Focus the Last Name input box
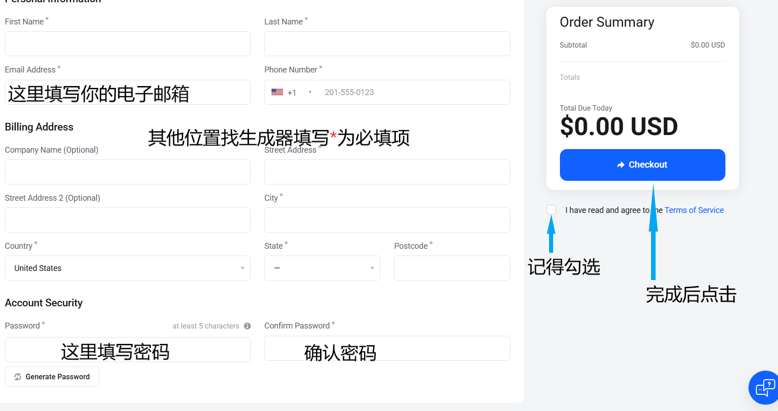Image resolution: width=778 pixels, height=411 pixels. 387,44
